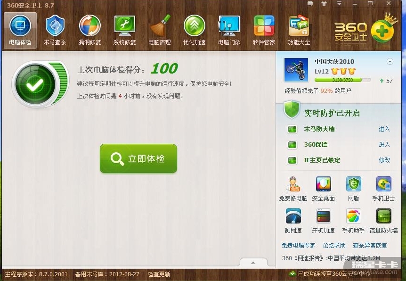This screenshot has height=281, width=406.
Task: Click 经验值领先了 92% 的用户 text
Action: click(318, 91)
